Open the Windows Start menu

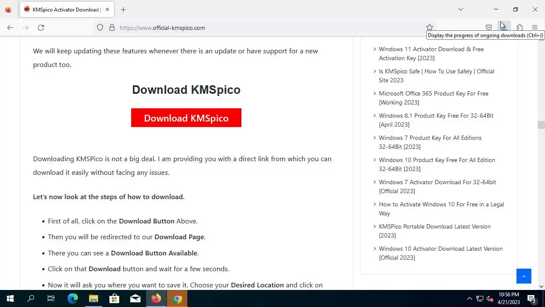tap(10, 298)
